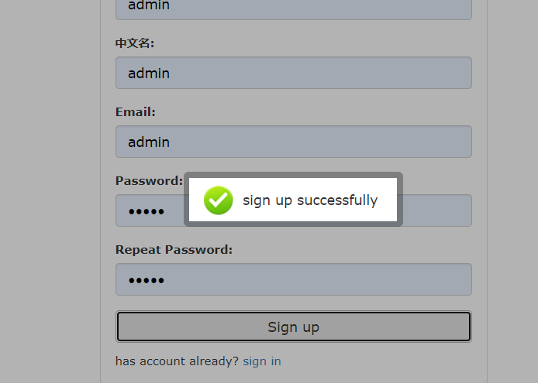
Task: Click blank space right of 中文名 label
Action: point(310,43)
